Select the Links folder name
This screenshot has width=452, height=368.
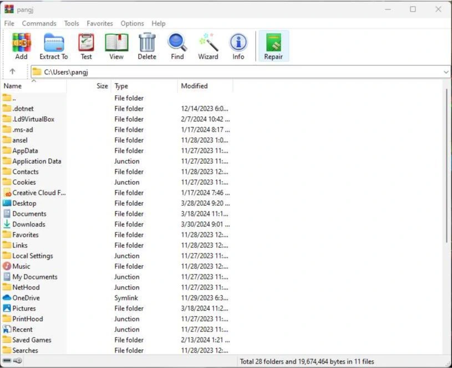20,245
